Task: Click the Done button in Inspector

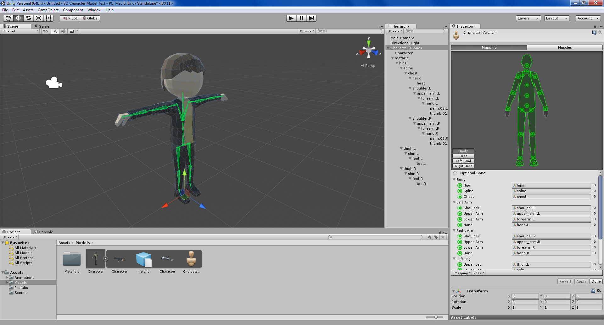Action: 596,281
